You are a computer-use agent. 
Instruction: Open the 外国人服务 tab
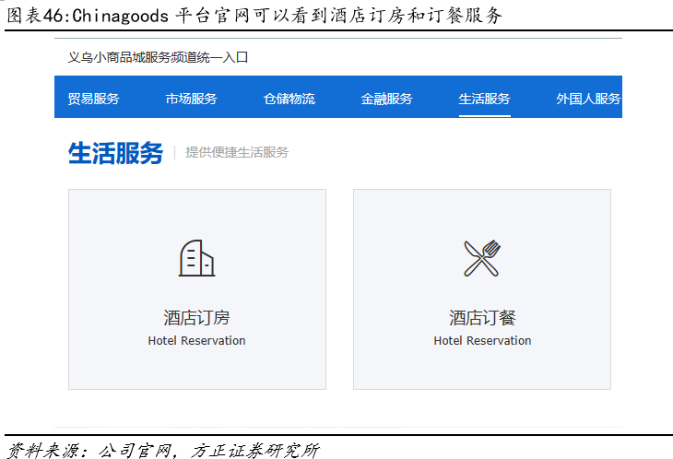click(588, 99)
